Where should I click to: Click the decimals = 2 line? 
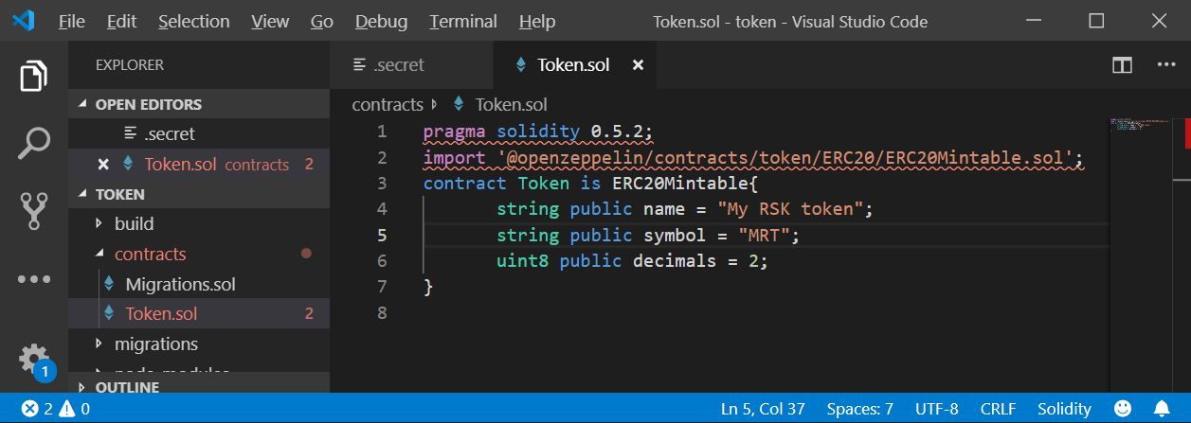pos(632,260)
